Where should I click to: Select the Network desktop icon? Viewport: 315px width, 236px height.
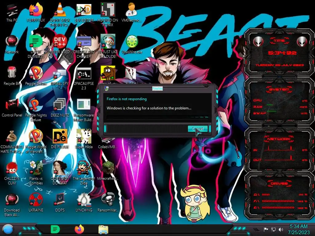12,44
